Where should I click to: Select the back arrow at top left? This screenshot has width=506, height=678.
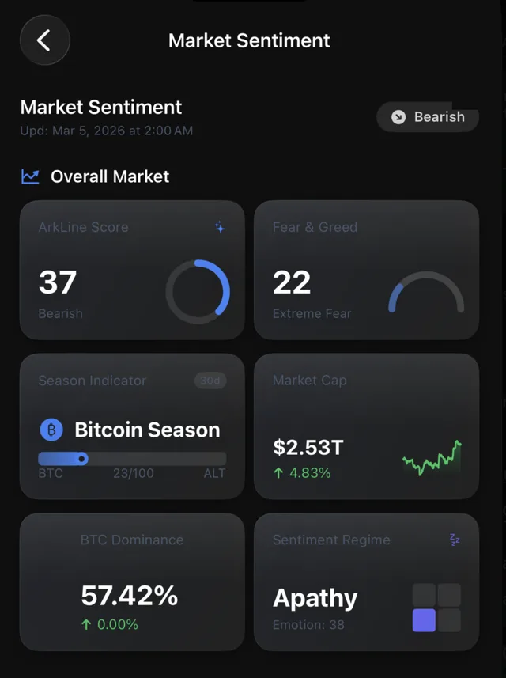(x=44, y=40)
